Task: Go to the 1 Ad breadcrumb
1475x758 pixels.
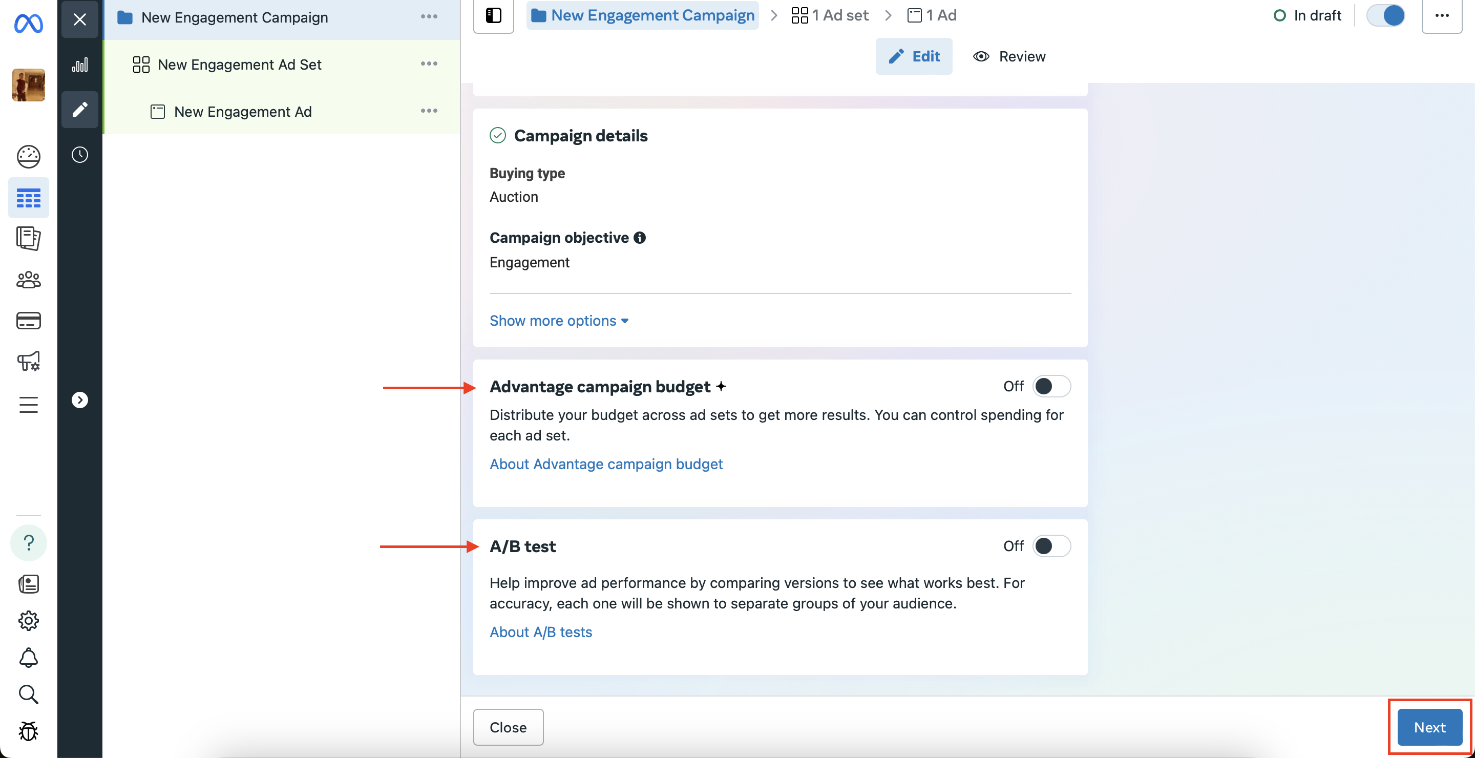Action: click(932, 15)
